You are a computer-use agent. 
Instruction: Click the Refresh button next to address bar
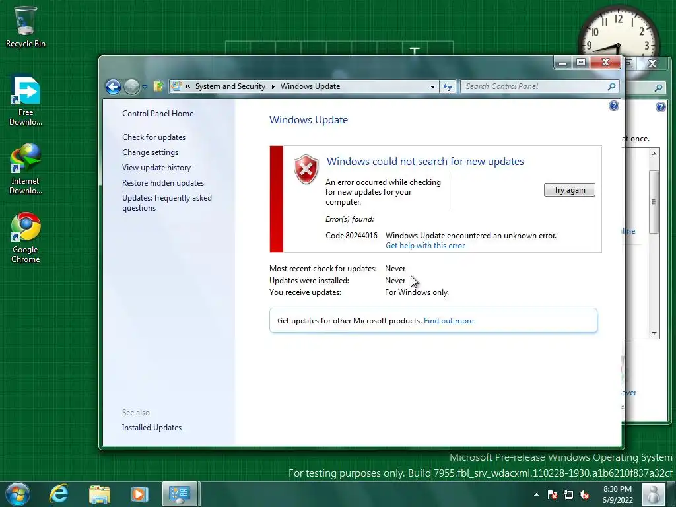click(448, 86)
